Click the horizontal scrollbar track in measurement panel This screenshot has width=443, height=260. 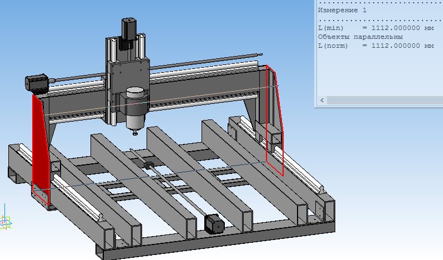coord(385,100)
